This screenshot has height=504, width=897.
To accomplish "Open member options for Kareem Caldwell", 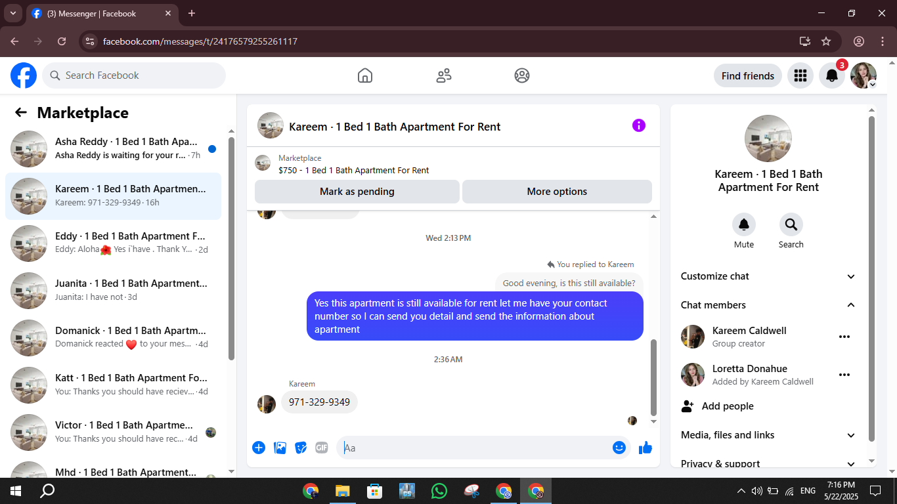I will coord(844,337).
